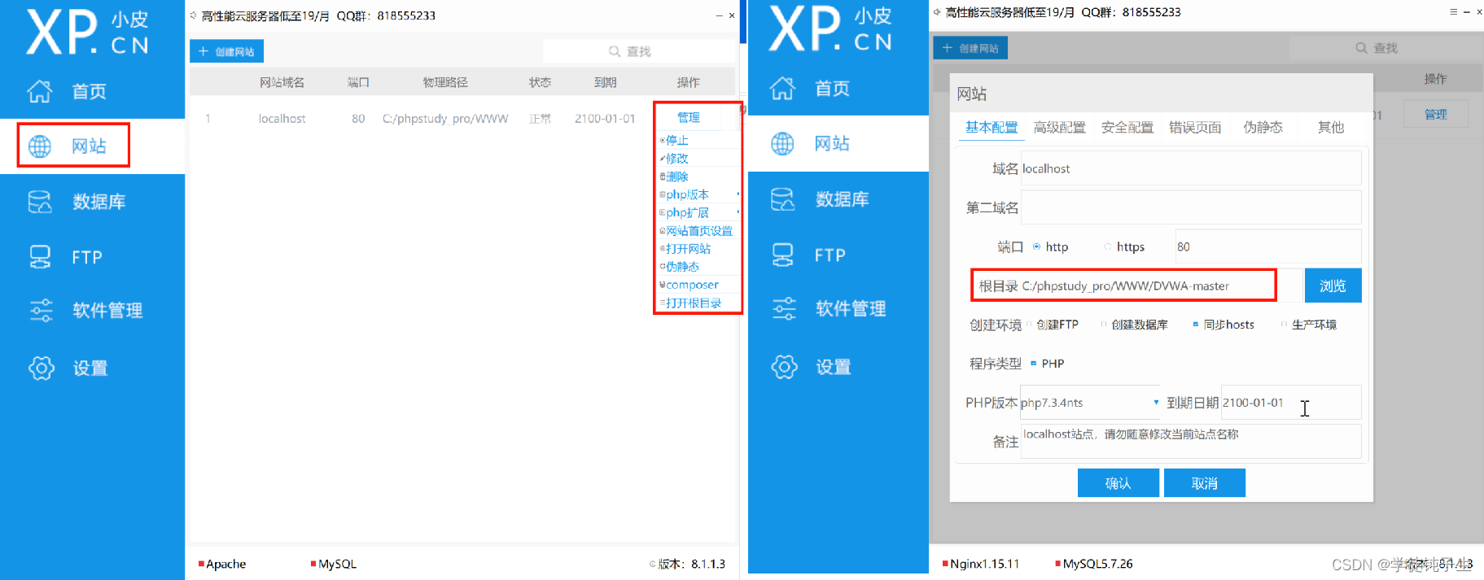Image resolution: width=1484 pixels, height=580 pixels.
Task: Click the globe website icon in left window
Action: (x=40, y=146)
